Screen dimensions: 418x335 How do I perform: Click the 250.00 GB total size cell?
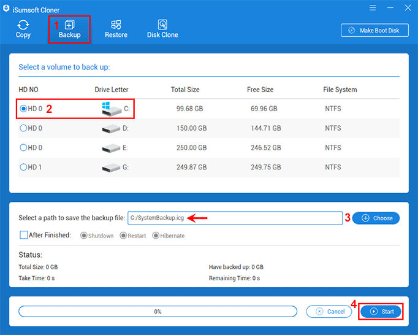[191, 148]
